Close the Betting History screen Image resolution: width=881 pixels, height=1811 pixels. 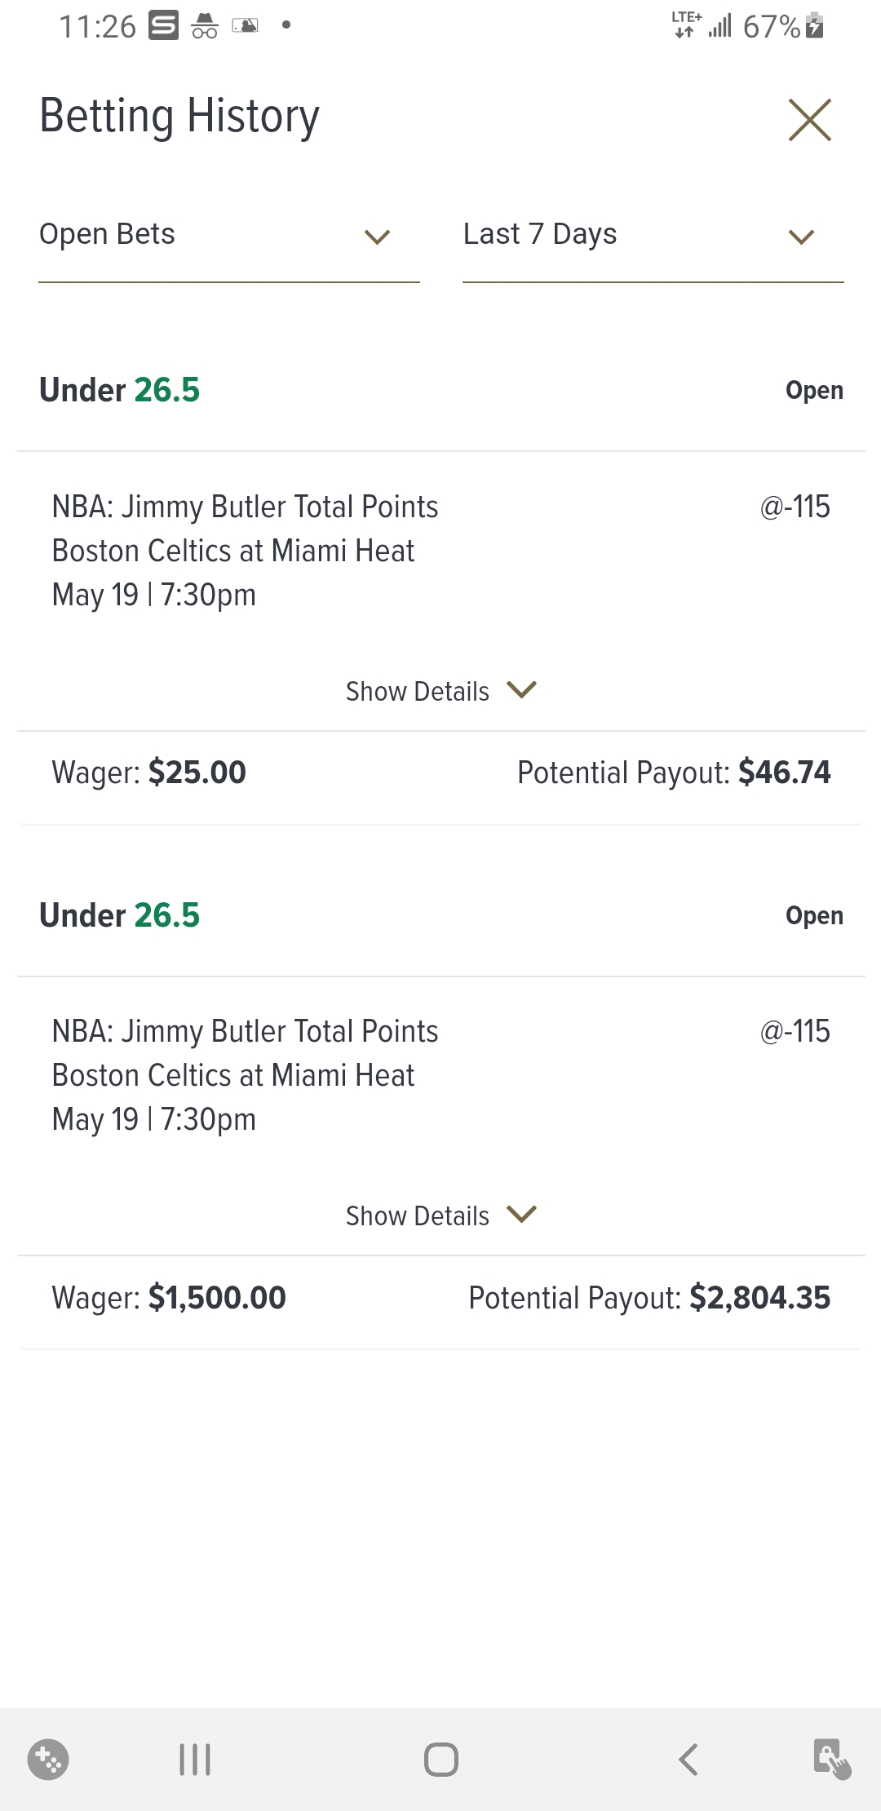pos(809,120)
